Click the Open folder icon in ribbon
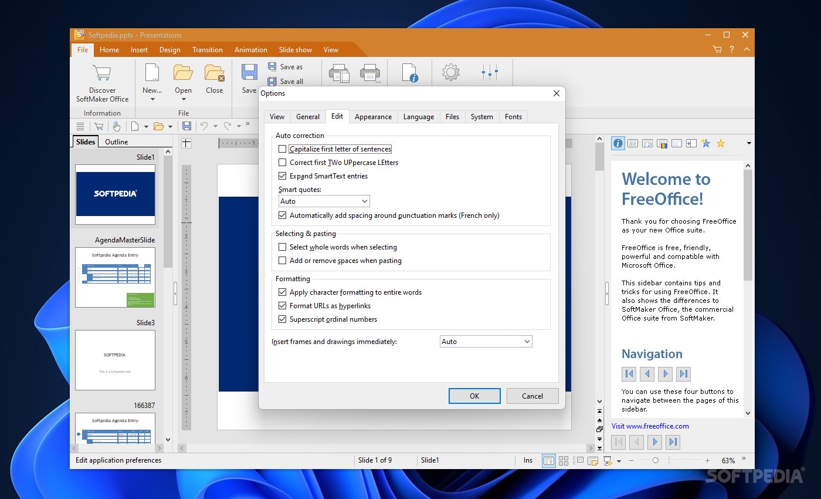The height and width of the screenshot is (499, 821). [x=183, y=73]
